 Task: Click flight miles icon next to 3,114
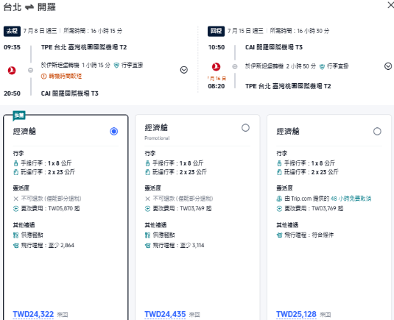point(147,246)
